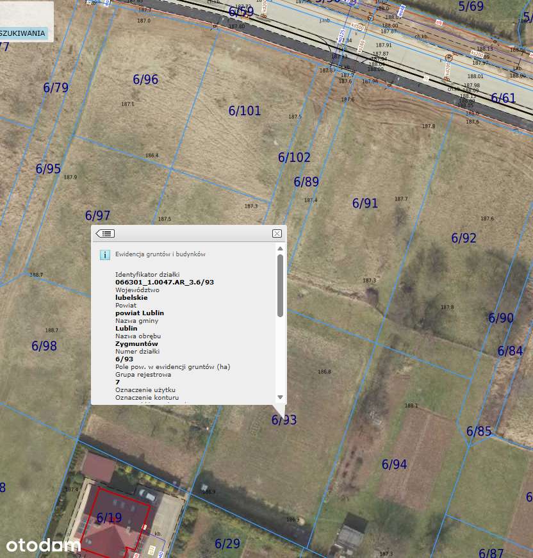Select parcel labeled 6/96 on map
The width and height of the screenshot is (533, 558).
(x=145, y=79)
